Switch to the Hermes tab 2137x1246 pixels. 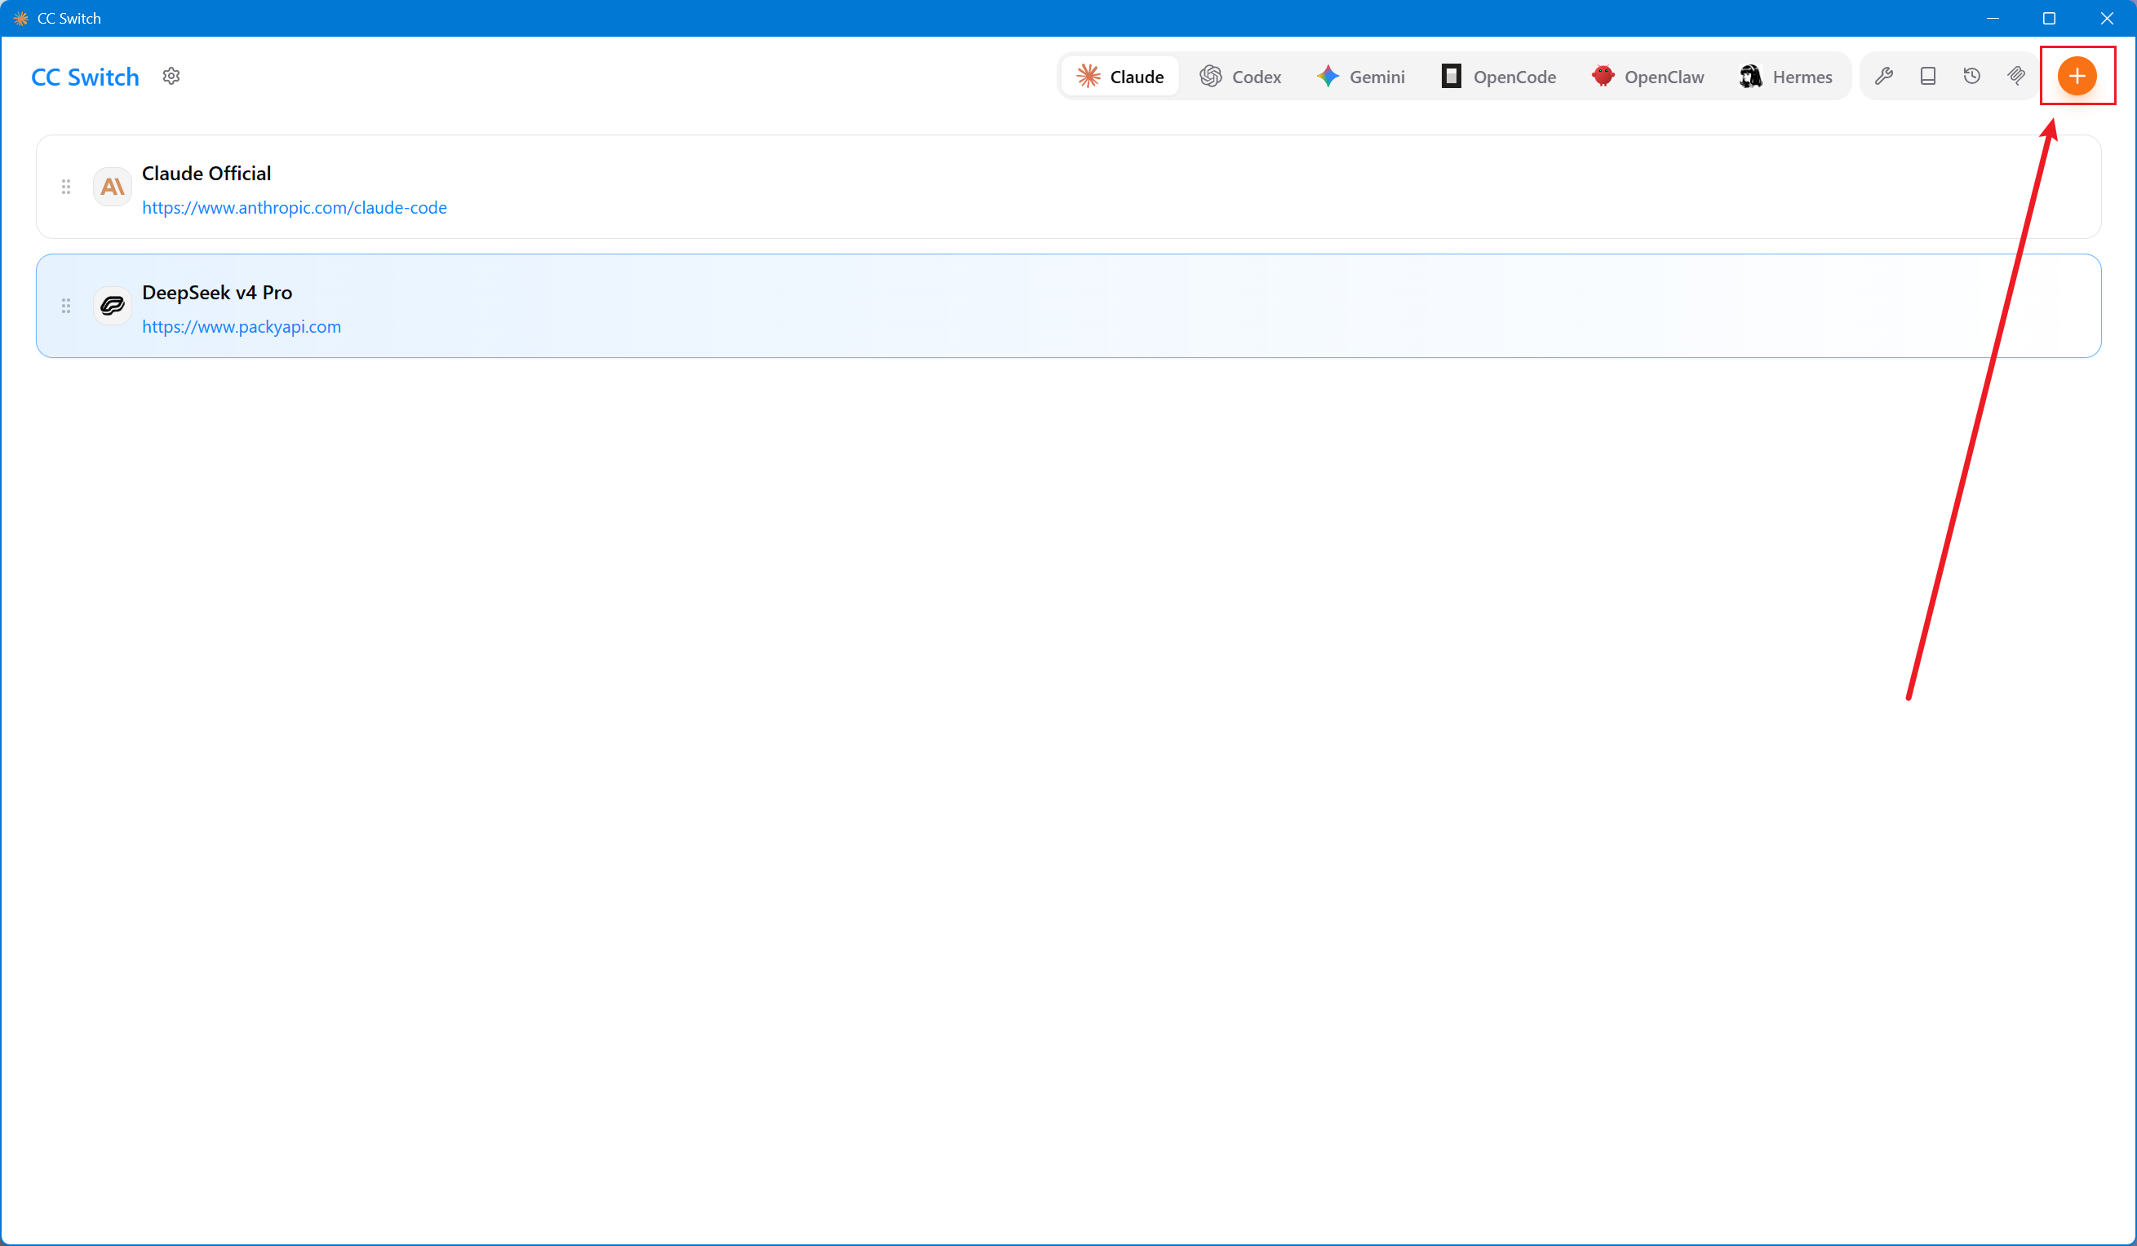click(x=1786, y=77)
